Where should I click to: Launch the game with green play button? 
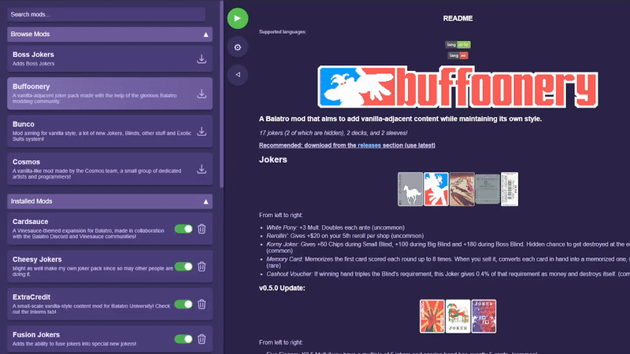click(238, 18)
